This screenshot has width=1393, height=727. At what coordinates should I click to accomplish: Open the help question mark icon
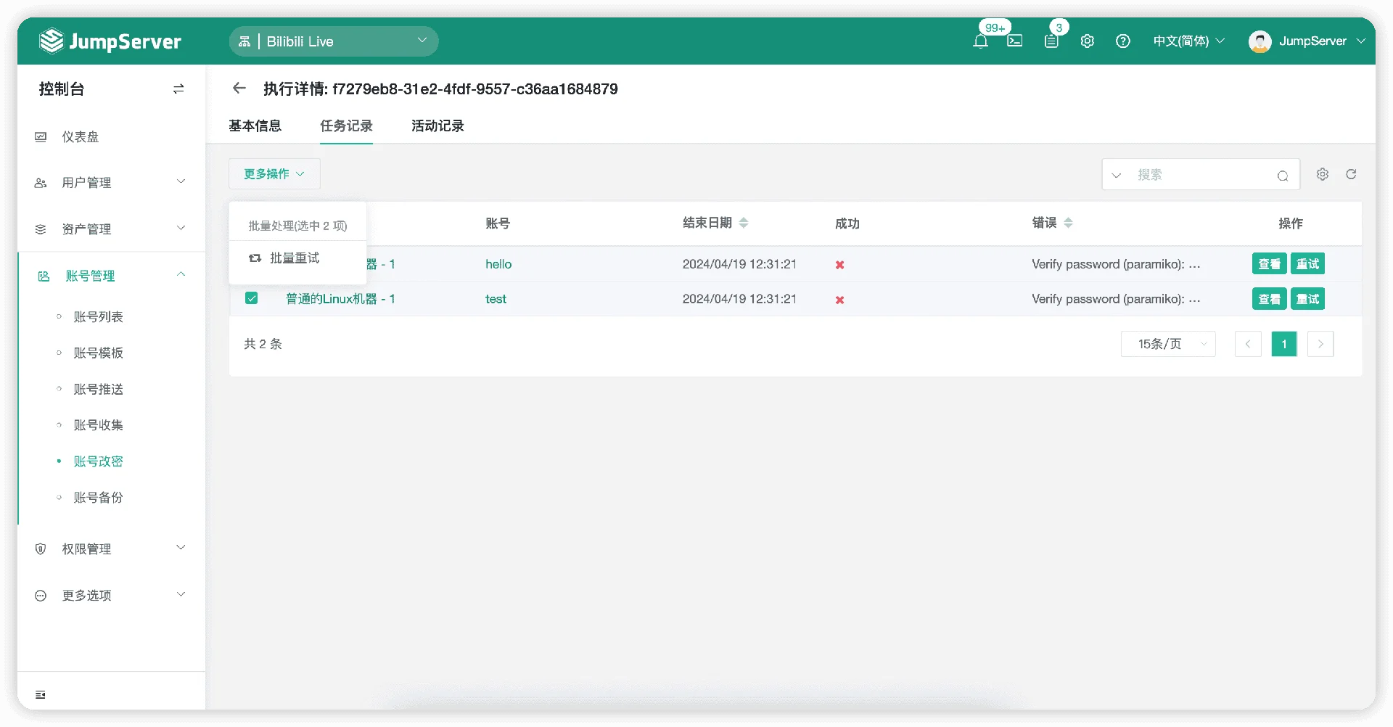(1123, 41)
